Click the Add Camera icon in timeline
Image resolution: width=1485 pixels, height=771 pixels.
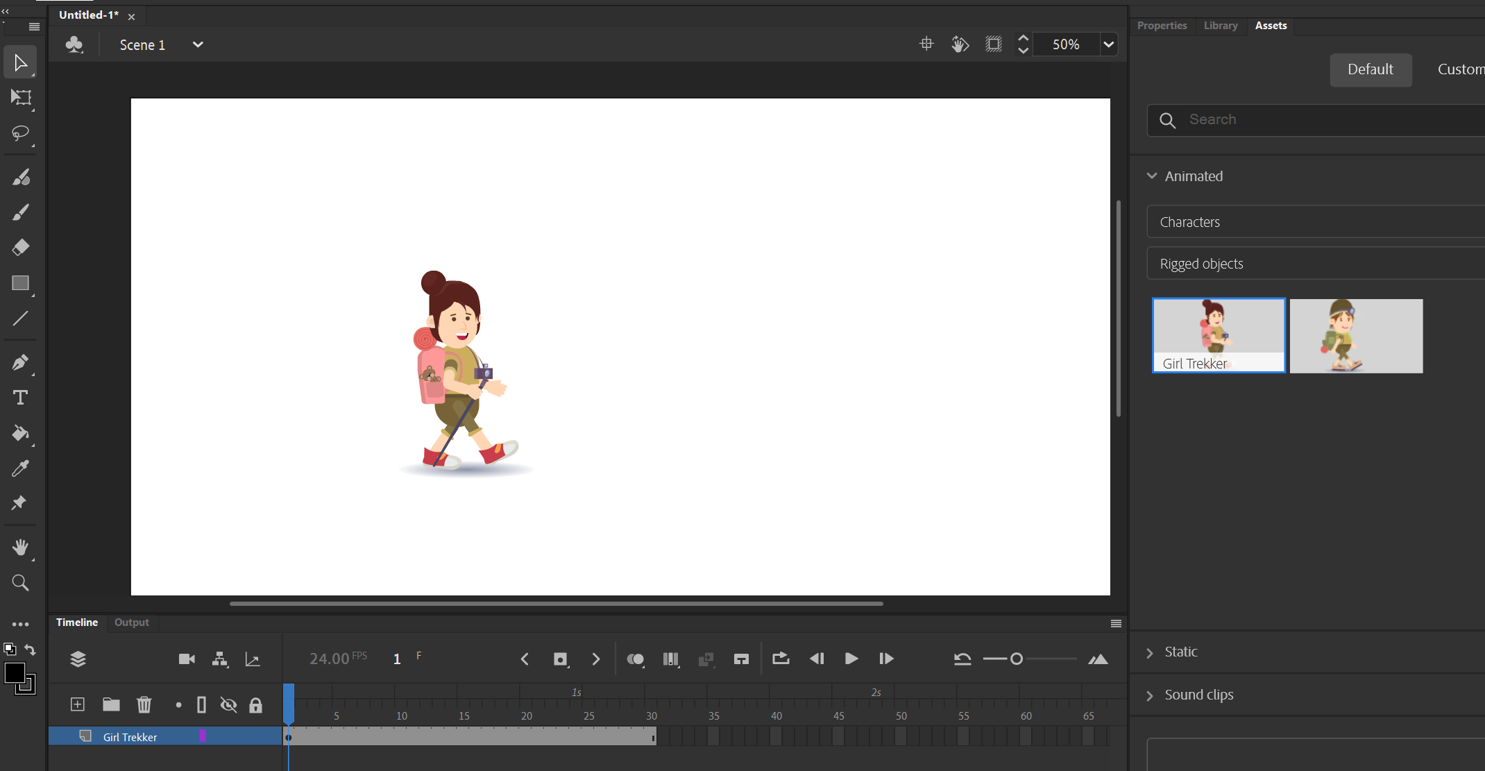pos(187,659)
